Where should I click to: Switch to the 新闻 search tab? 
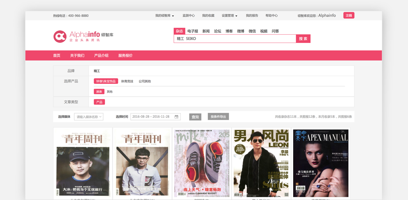click(x=206, y=31)
